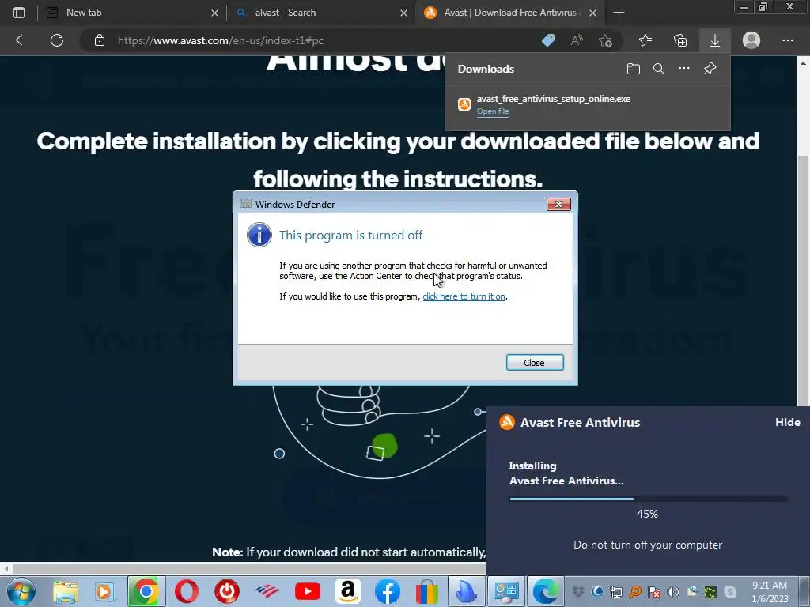Open the blue shark-fin app on taskbar

(466, 591)
